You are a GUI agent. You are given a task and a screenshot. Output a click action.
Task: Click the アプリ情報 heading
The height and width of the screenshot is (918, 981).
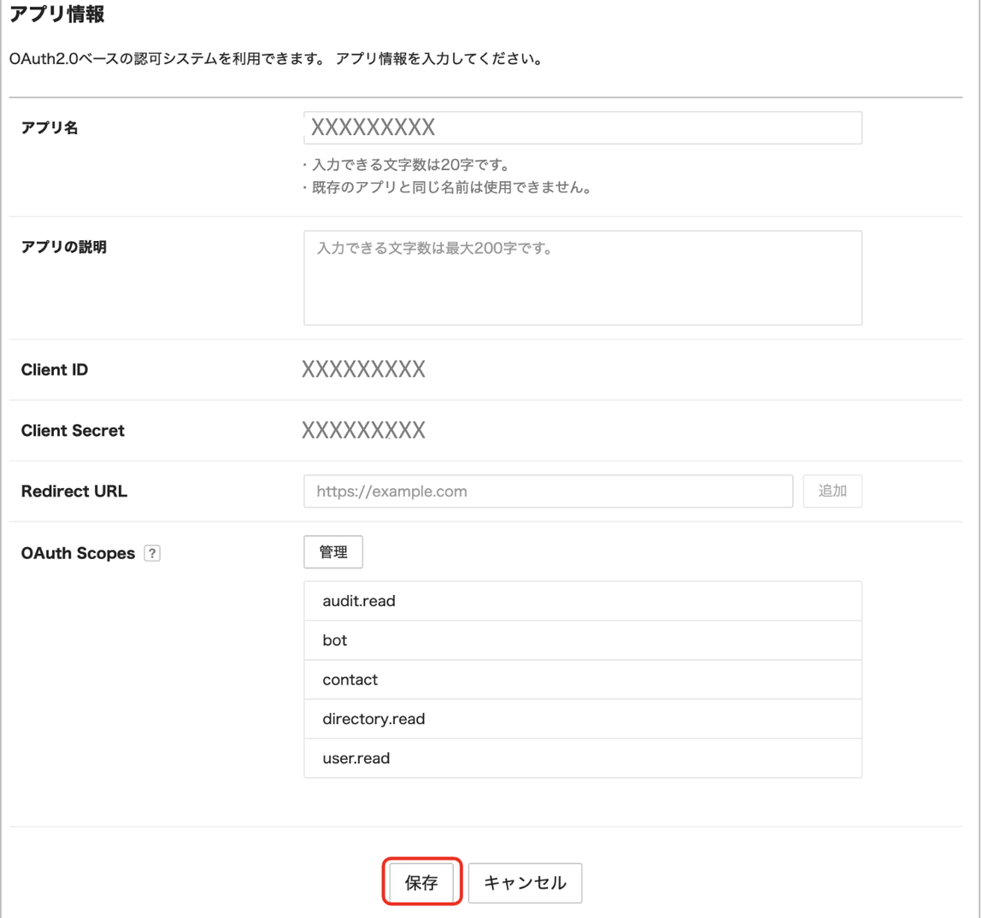point(57,14)
